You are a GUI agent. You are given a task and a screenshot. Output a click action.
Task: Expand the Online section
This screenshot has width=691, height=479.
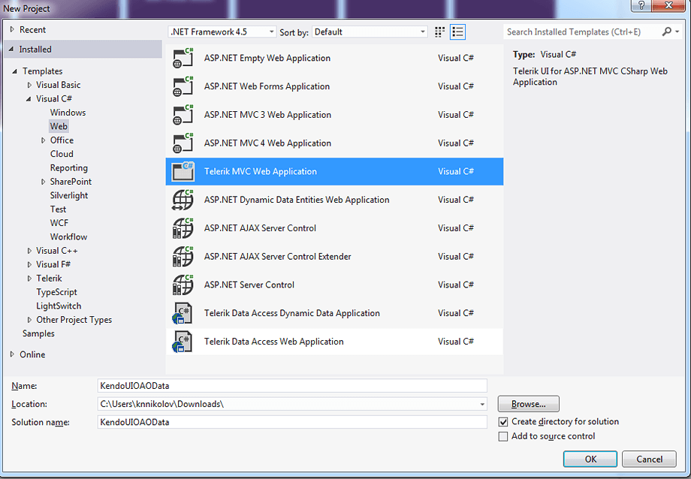click(12, 354)
